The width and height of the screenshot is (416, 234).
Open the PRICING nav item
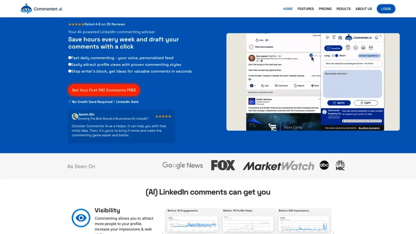(325, 9)
